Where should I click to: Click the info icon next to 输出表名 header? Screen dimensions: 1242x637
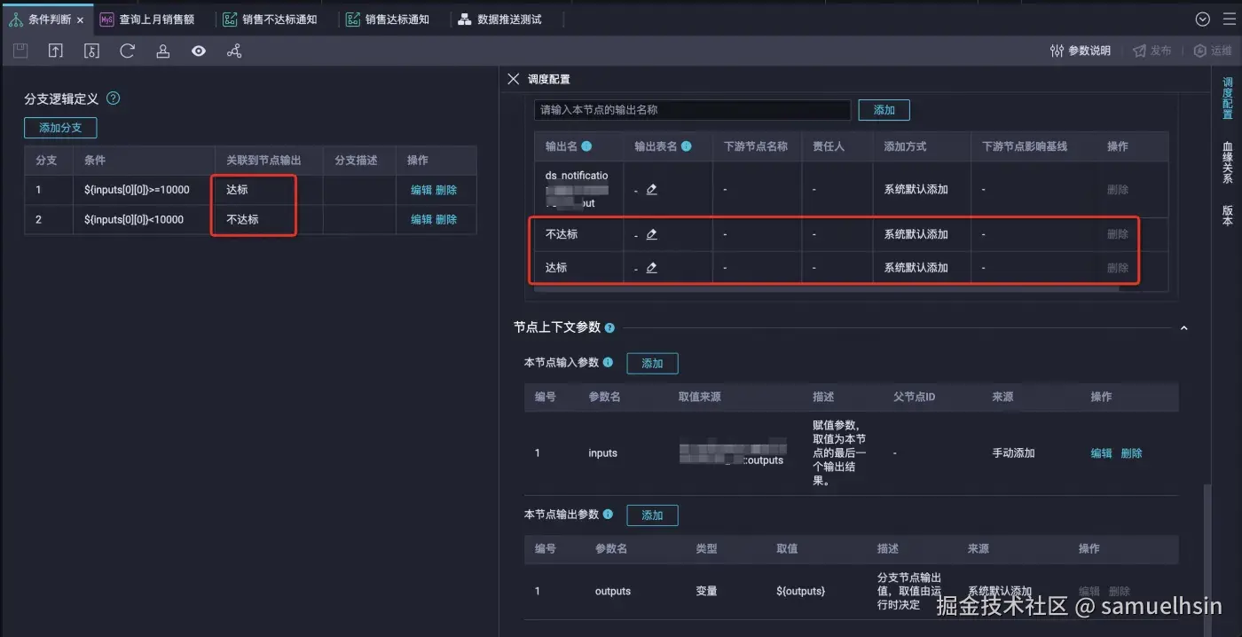point(687,146)
